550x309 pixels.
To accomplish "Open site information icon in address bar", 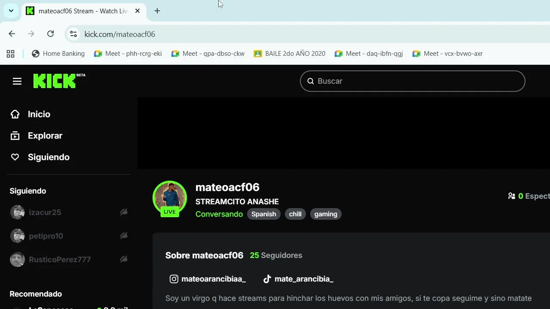I will click(73, 34).
